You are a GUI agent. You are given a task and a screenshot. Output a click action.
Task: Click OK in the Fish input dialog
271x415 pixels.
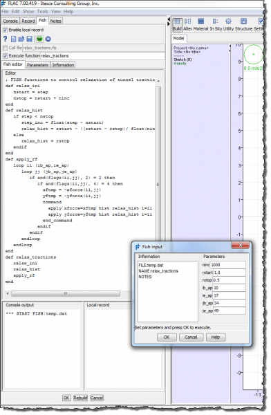coord(167,338)
